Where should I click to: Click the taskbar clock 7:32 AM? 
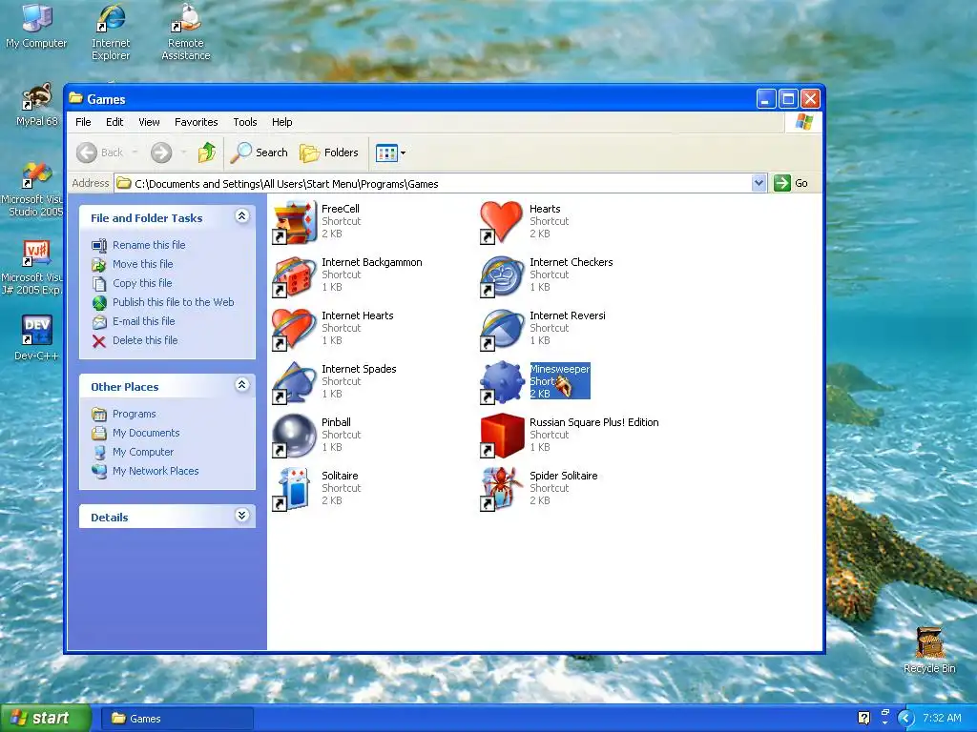click(942, 719)
